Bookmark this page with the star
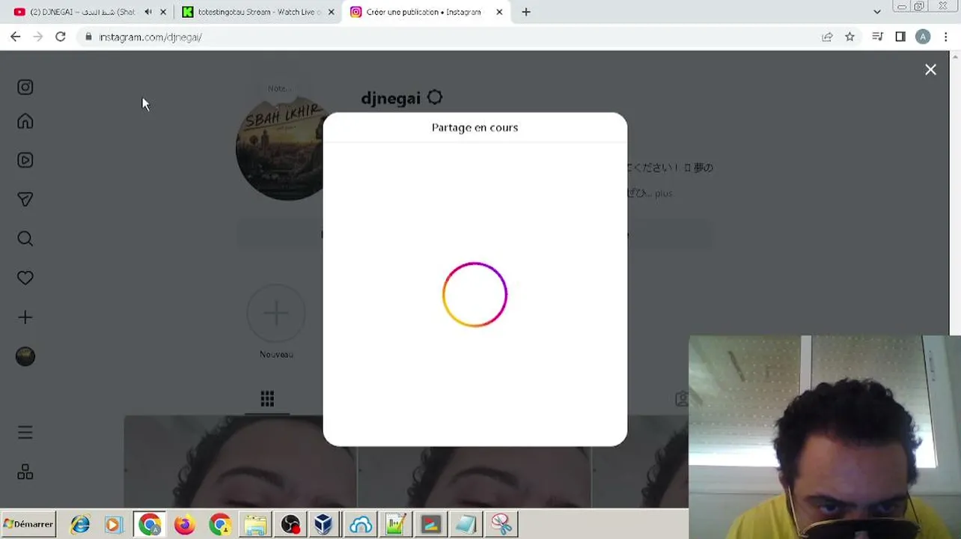The image size is (961, 539). click(849, 37)
